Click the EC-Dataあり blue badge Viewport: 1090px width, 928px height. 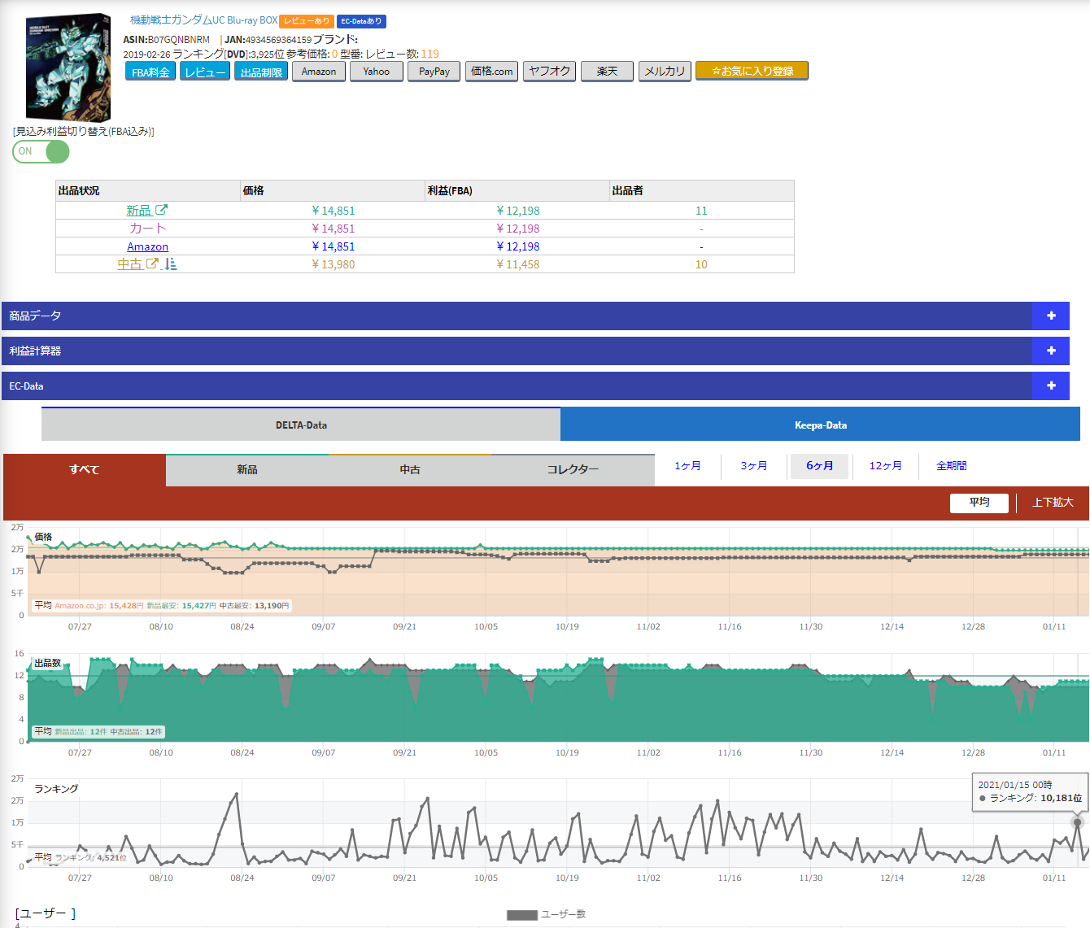[x=361, y=21]
